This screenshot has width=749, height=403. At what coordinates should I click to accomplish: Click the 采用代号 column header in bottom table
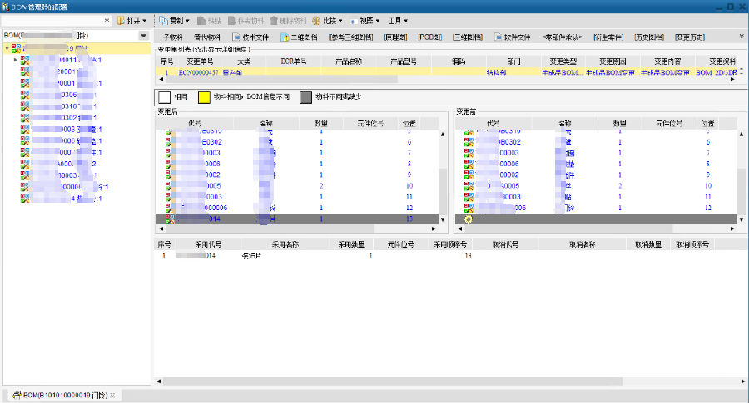[208, 244]
